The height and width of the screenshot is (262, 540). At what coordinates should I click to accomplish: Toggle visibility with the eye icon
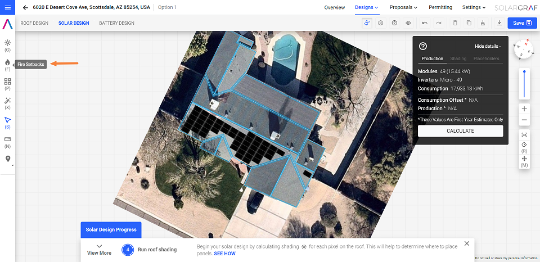[x=408, y=23]
